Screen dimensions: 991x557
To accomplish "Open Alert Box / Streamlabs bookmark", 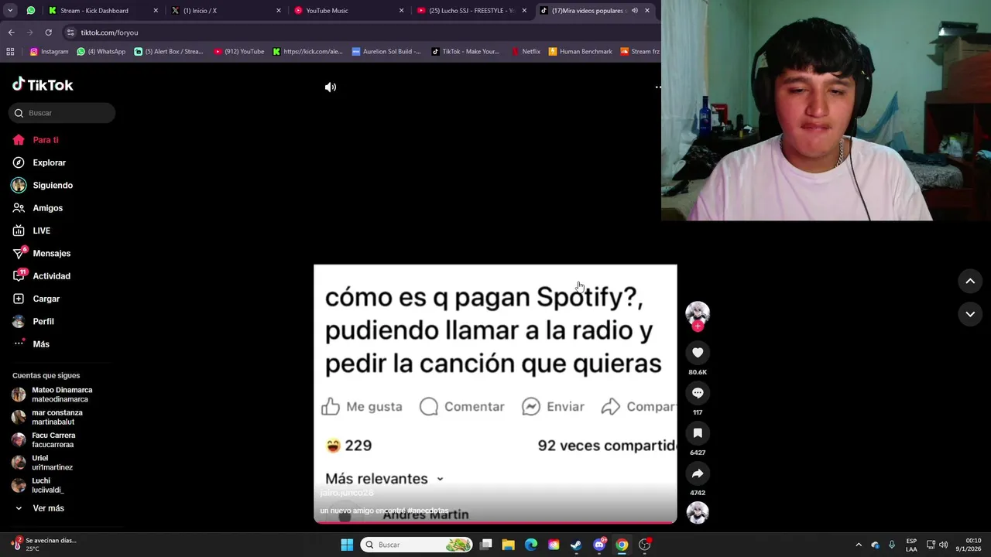I will [169, 52].
